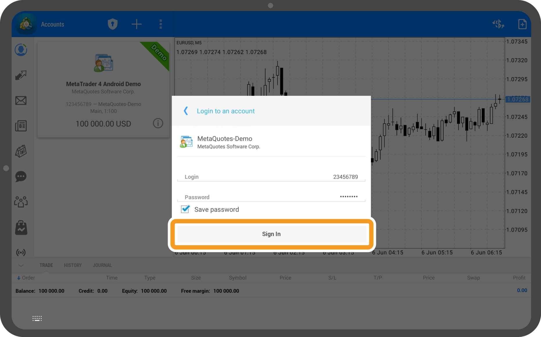
Task: Select the MetaQuotes-Demo server row
Action: pyautogui.click(x=271, y=142)
